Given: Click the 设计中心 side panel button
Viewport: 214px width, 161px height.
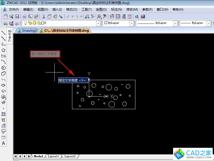Looking at the screenshot, I should coord(10,36).
